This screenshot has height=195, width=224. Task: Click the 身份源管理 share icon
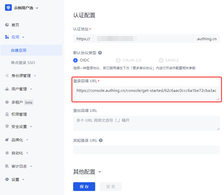pos(7,76)
